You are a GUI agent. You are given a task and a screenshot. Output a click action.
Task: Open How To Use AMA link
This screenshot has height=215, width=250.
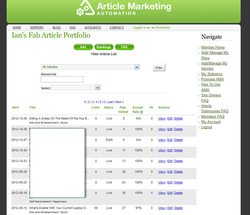tap(210, 87)
